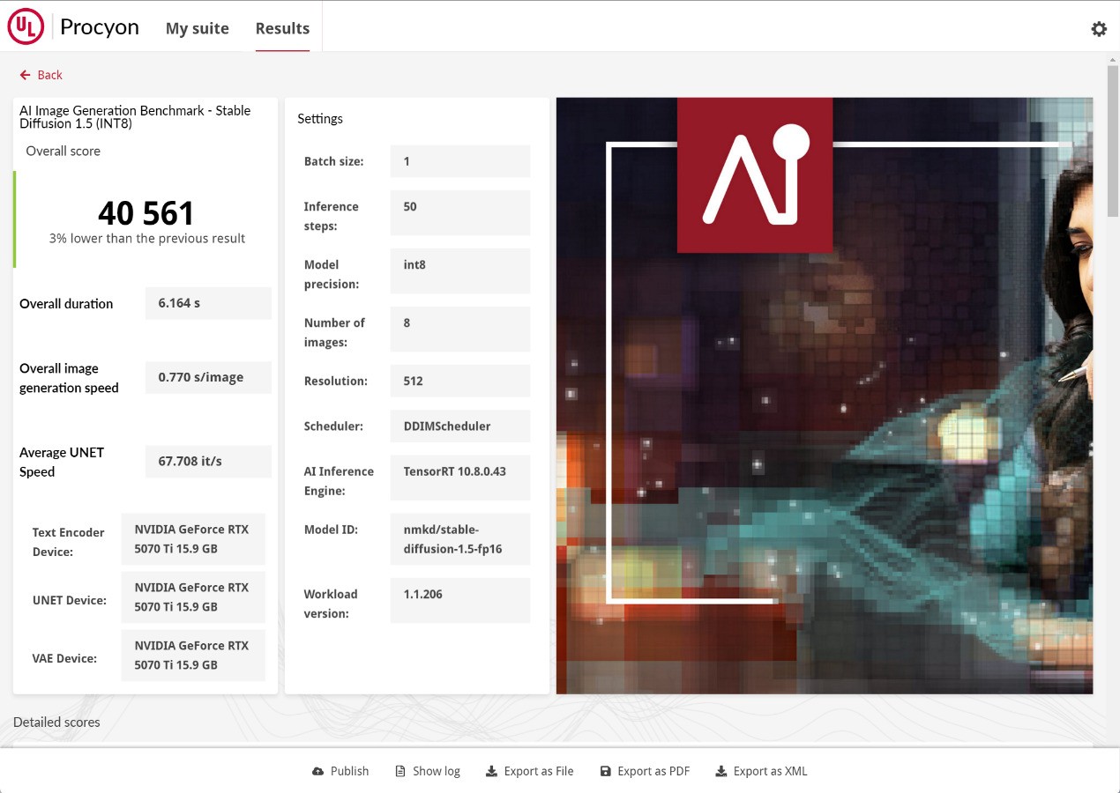The height and width of the screenshot is (793, 1120).
Task: Click the Publish cloud icon
Action: click(x=318, y=771)
